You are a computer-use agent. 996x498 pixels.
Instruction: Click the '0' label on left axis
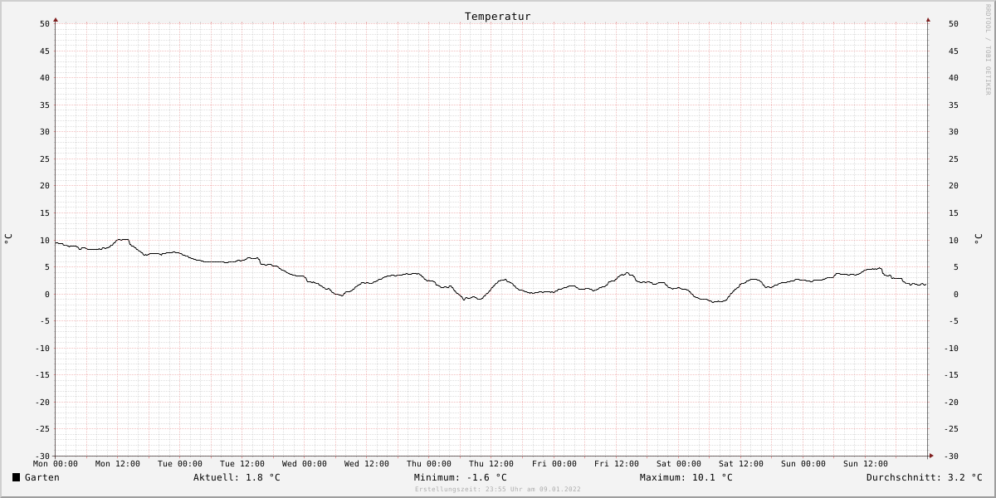[47, 294]
